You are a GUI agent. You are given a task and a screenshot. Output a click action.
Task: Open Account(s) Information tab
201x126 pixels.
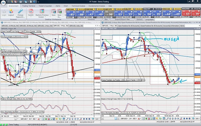(x=171, y=26)
